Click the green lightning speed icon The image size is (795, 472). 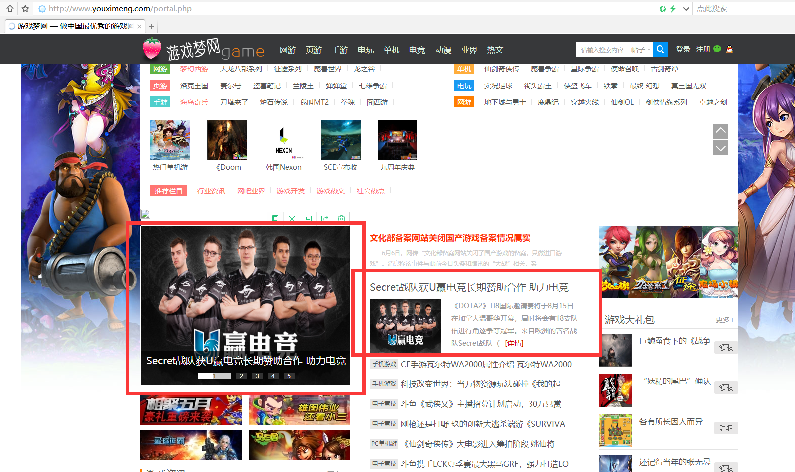(673, 9)
